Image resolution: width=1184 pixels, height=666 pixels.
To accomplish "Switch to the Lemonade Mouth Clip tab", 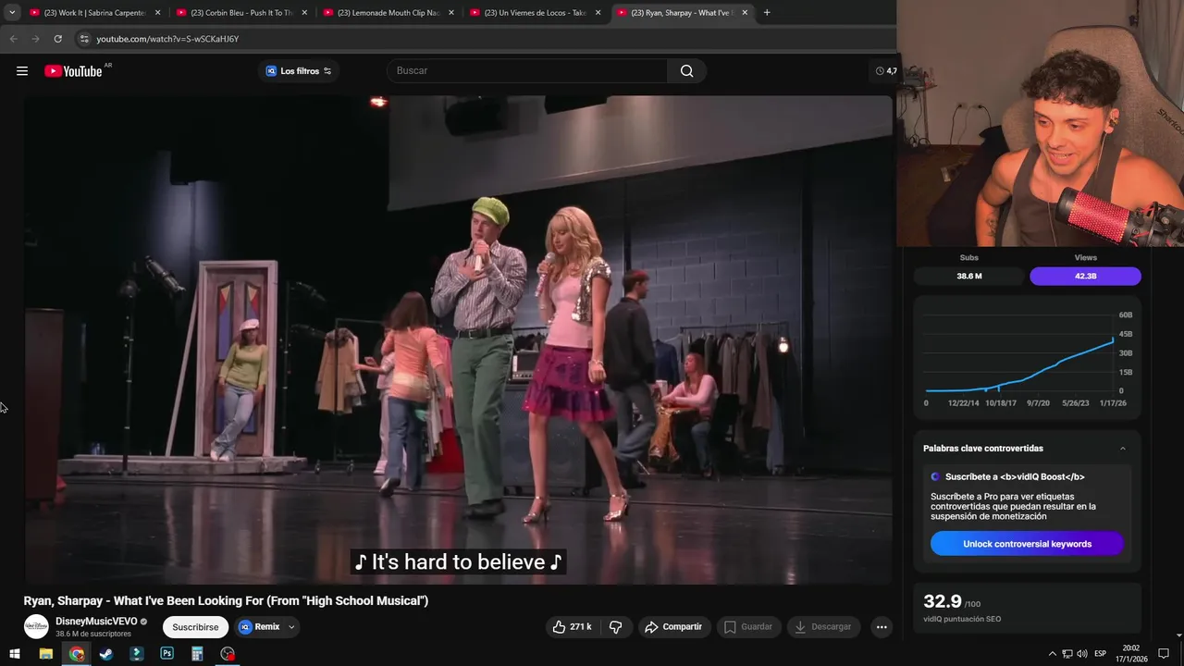I will click(x=387, y=13).
